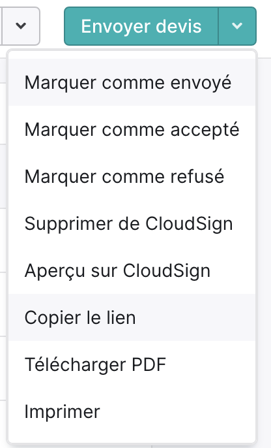This screenshot has height=448, width=271.
Task: Select Marquer comme envoyé
Action: point(132,82)
